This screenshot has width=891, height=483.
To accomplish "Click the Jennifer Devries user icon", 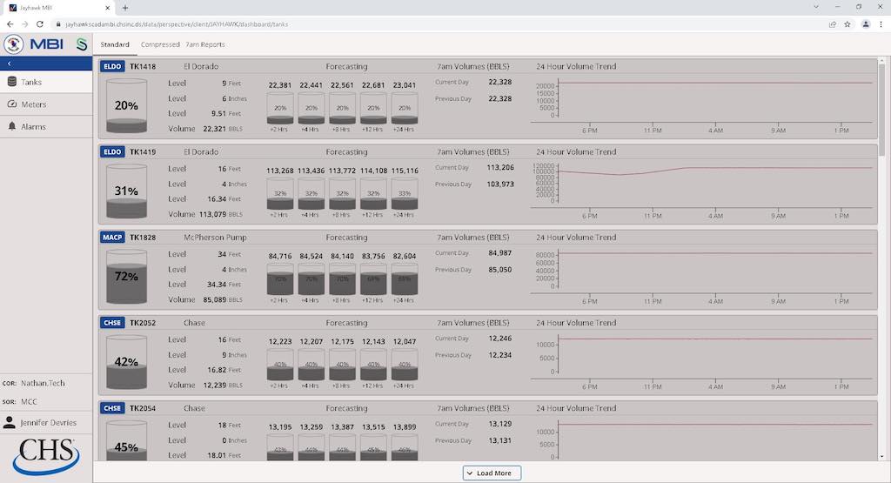I will 10,422.
